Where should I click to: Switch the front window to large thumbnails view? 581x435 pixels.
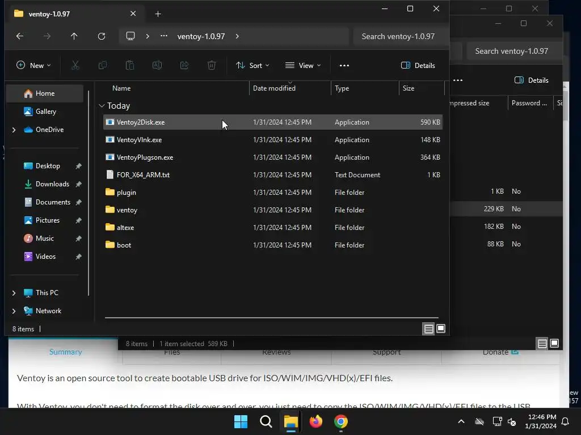coord(441,329)
